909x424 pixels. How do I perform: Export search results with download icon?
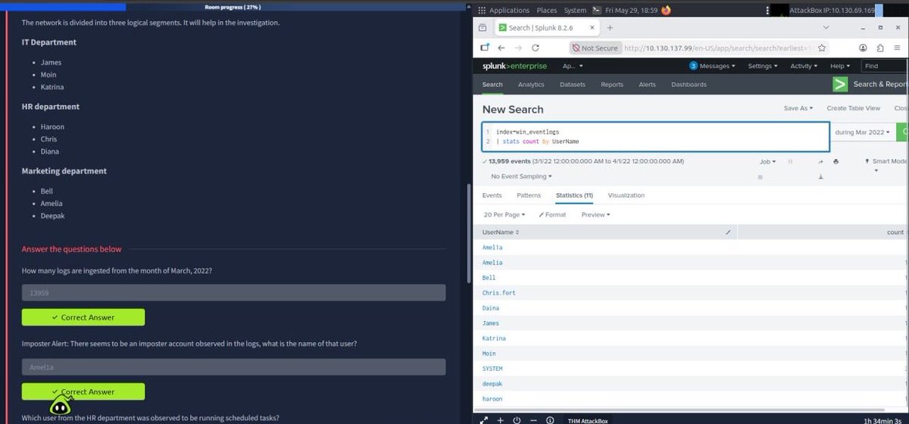point(820,176)
